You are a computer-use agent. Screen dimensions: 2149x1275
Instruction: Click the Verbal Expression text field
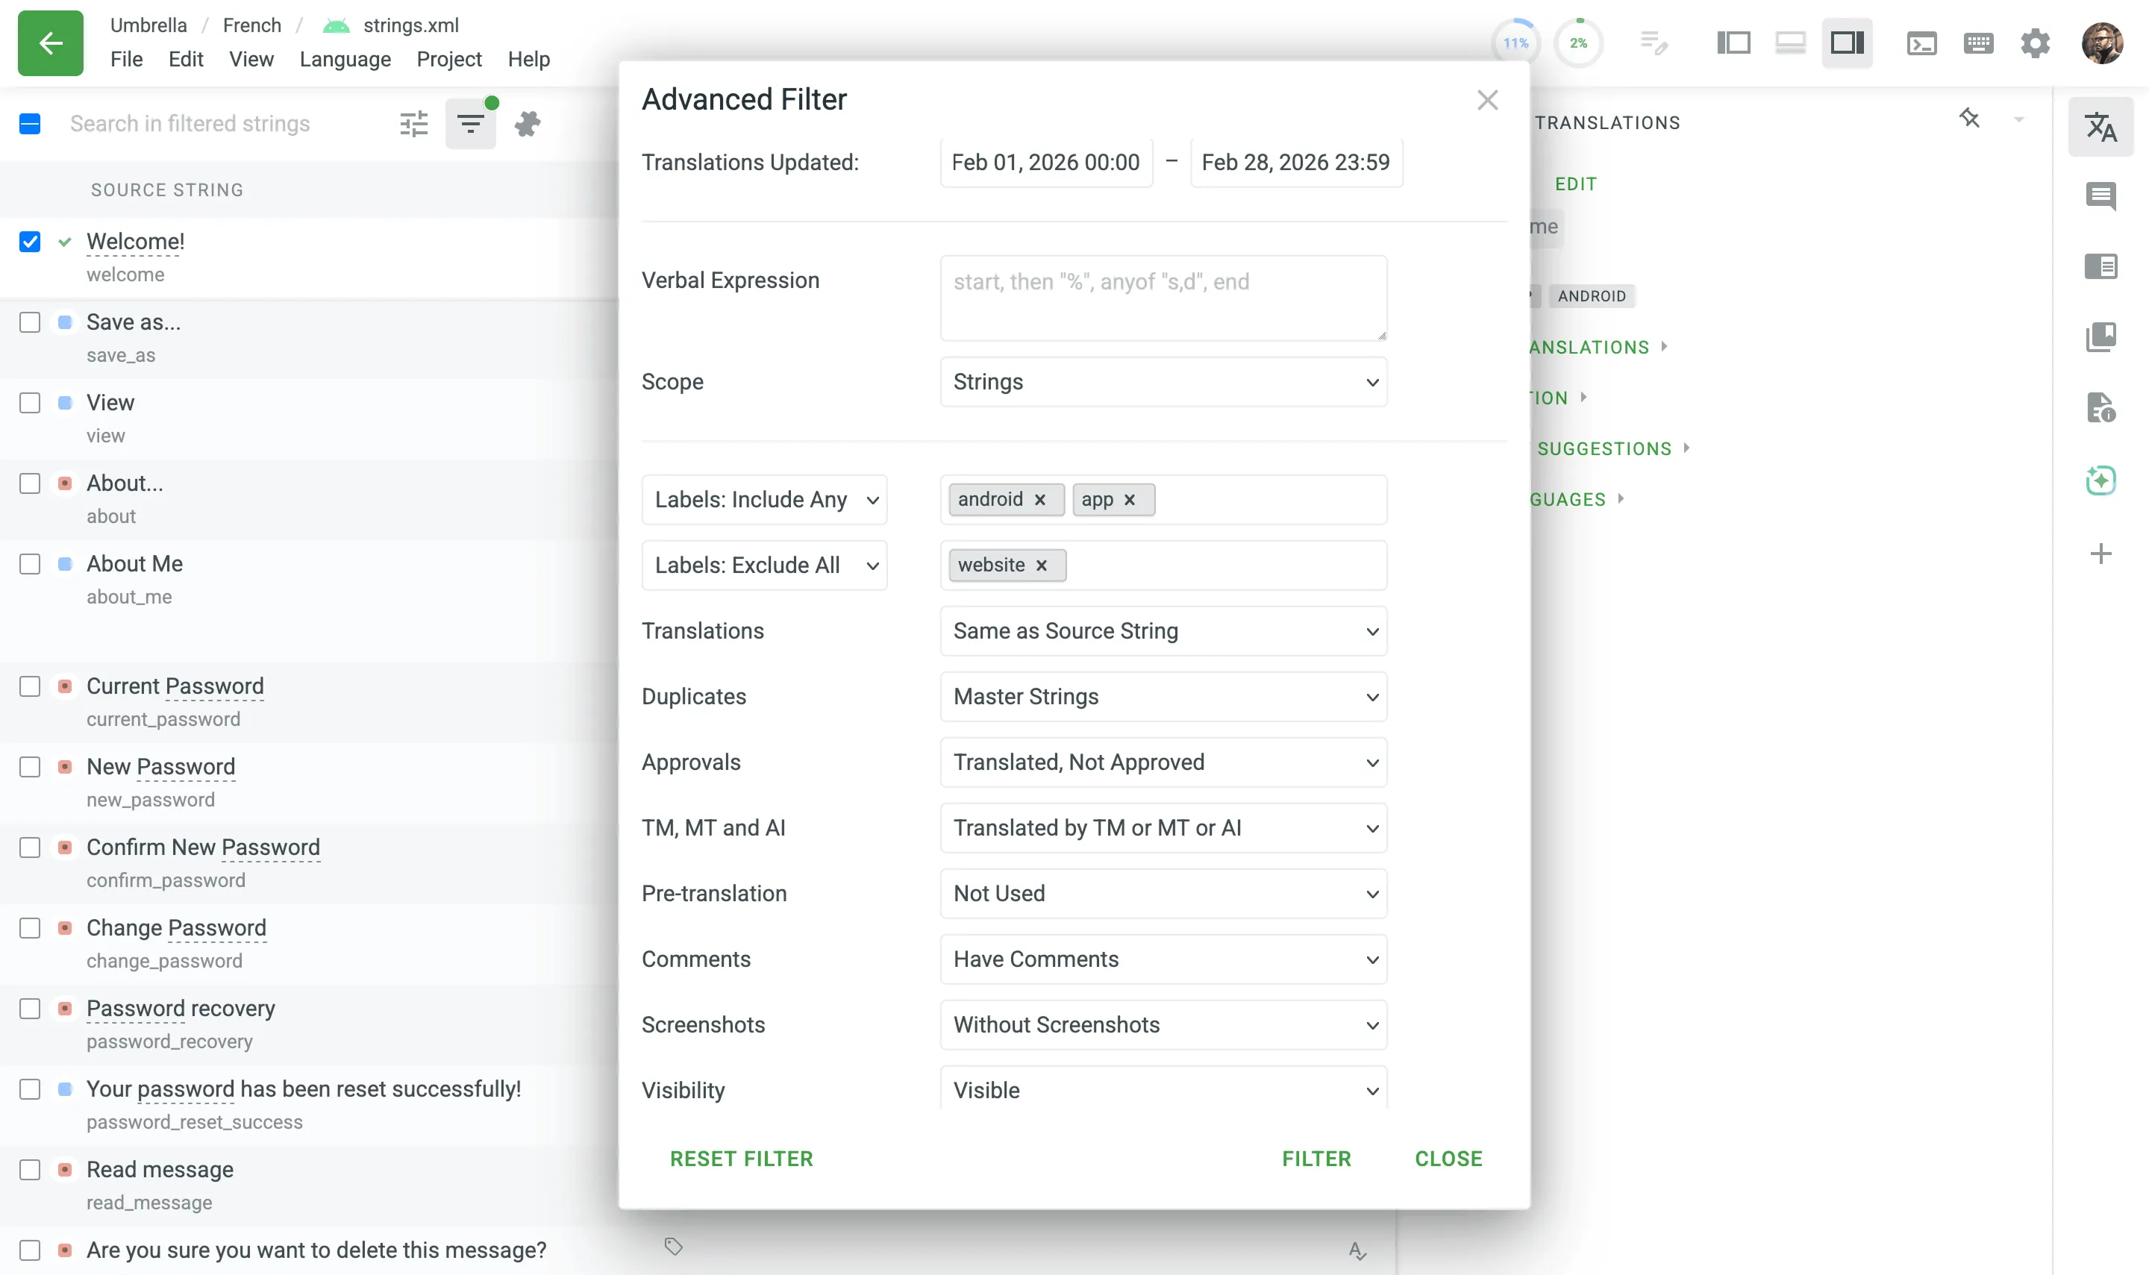[x=1163, y=297]
